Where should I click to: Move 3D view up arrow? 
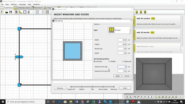tap(148, 97)
